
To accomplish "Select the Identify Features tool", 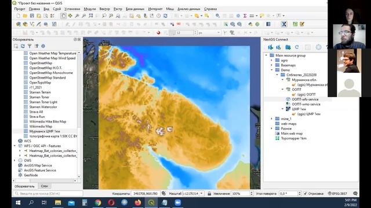I will 217,16.
